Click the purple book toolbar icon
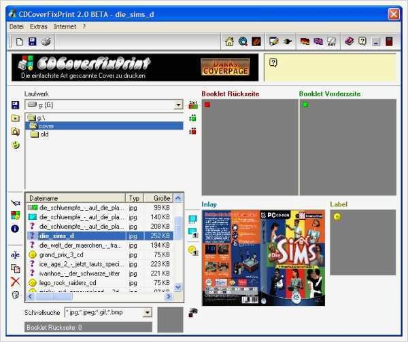 coord(350,41)
